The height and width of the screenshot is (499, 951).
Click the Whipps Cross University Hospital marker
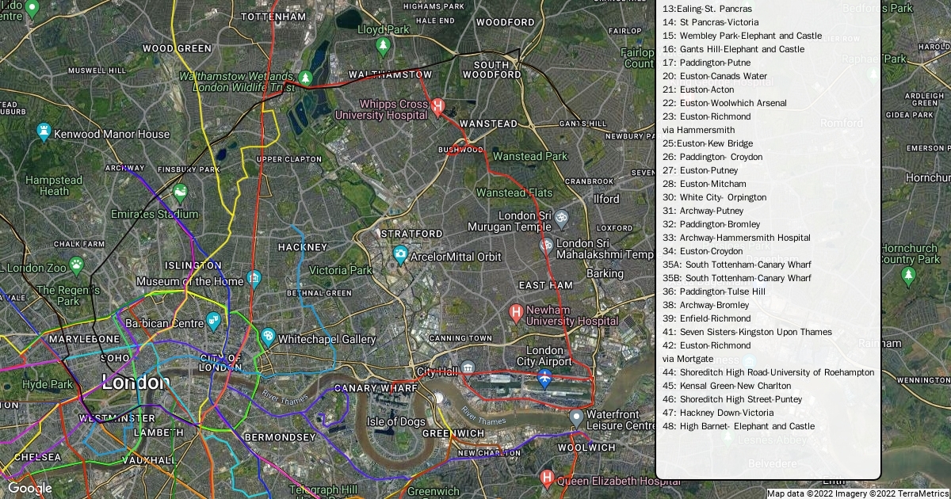click(437, 105)
